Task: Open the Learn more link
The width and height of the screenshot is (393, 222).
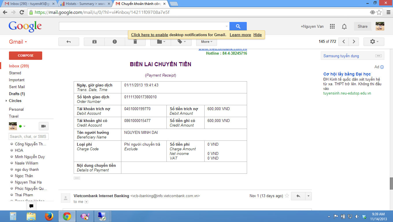Action: click(x=240, y=35)
